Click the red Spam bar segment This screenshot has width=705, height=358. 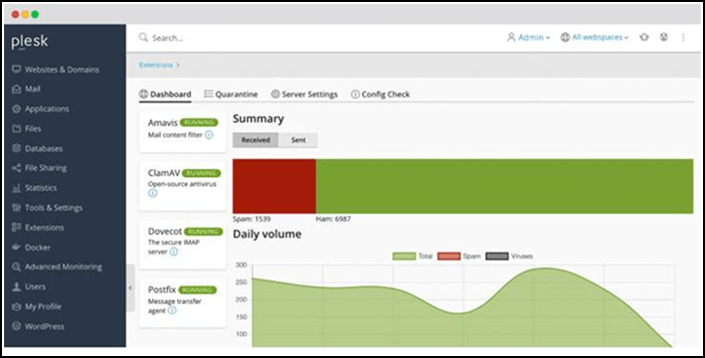click(x=274, y=186)
